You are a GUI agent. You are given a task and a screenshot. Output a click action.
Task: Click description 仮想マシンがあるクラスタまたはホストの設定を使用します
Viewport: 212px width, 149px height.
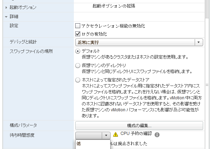[135, 57]
